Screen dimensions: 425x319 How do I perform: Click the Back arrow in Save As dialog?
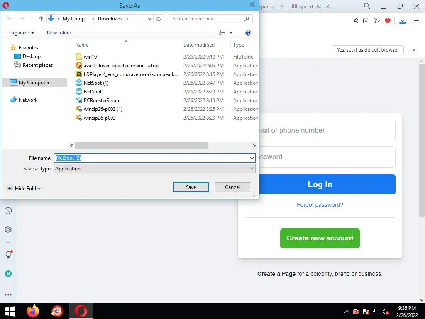pyautogui.click(x=10, y=18)
